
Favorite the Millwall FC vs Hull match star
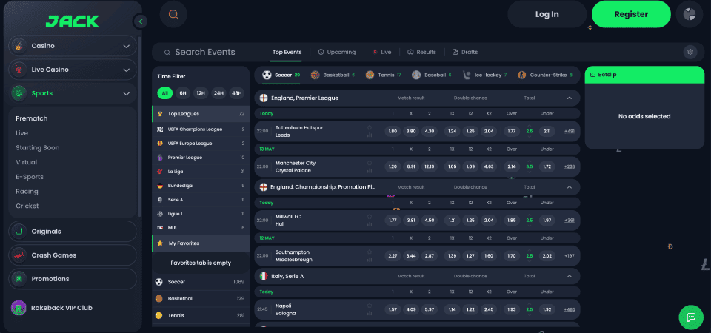[370, 217]
